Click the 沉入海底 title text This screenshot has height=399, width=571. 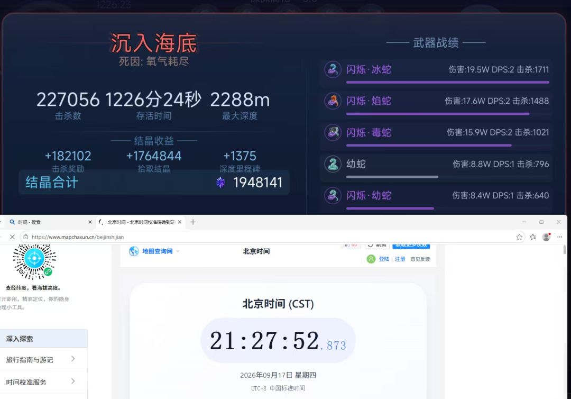(154, 43)
